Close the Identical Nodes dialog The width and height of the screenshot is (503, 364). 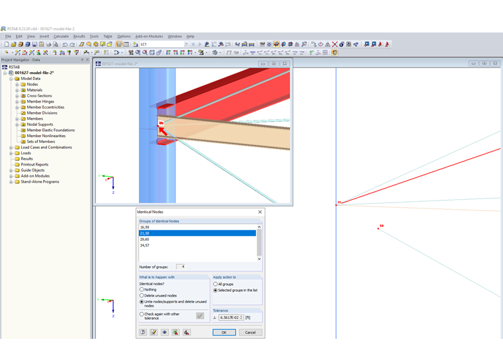(260, 212)
